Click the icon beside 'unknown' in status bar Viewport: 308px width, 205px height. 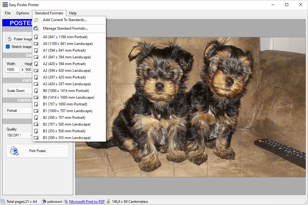(x=44, y=201)
